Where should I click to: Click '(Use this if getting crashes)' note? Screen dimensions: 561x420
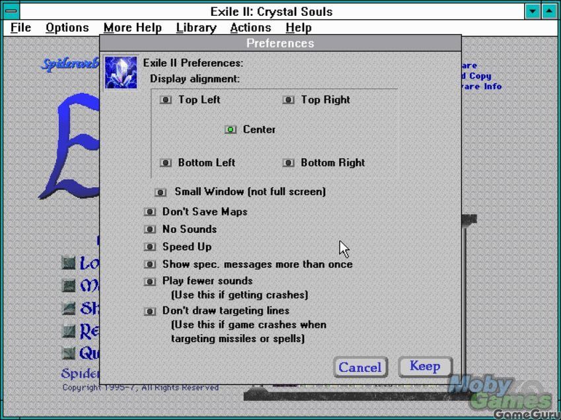(239, 295)
